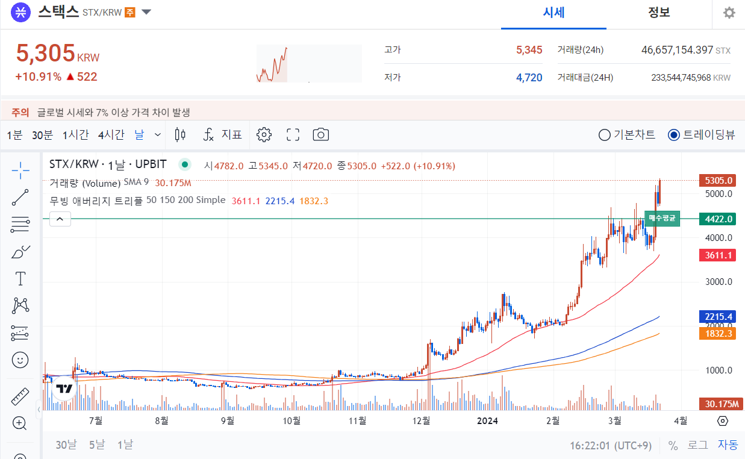Set date range to 5날

pyautogui.click(x=97, y=445)
